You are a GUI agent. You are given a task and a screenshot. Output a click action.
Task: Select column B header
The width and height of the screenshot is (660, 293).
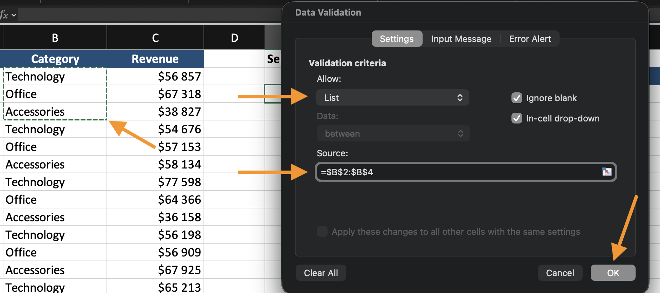[x=55, y=38]
